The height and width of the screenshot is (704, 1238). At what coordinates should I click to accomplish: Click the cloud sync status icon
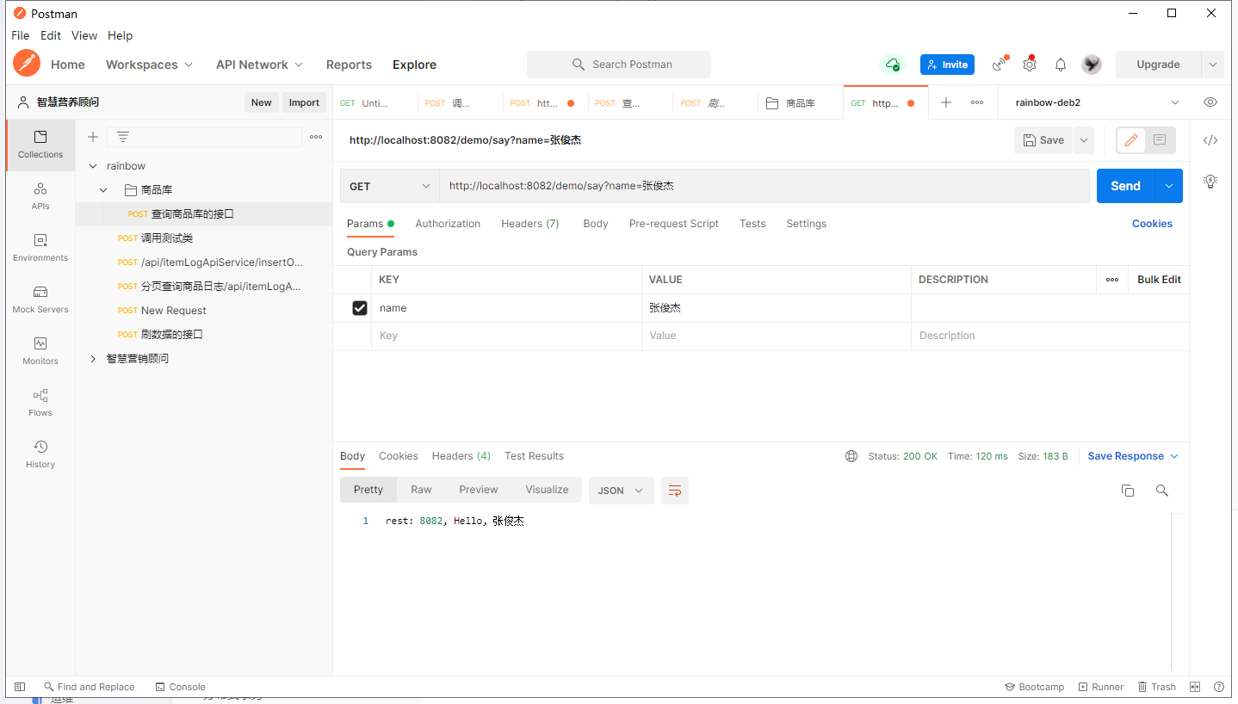point(893,65)
